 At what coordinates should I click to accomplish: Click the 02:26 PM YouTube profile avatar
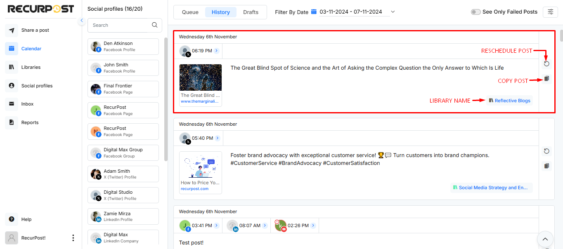pyautogui.click(x=281, y=226)
